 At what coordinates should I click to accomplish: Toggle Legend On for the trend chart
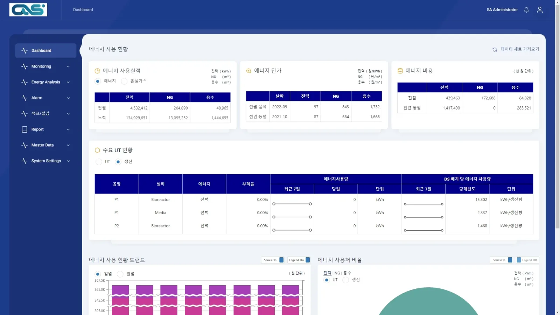299,260
